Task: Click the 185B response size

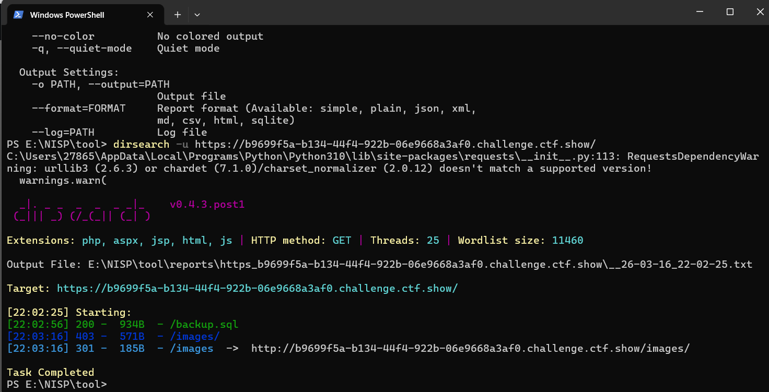Action: point(132,348)
